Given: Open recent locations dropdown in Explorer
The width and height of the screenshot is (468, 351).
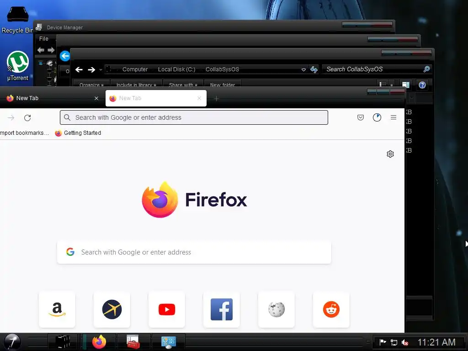Looking at the screenshot, I should click(x=101, y=70).
